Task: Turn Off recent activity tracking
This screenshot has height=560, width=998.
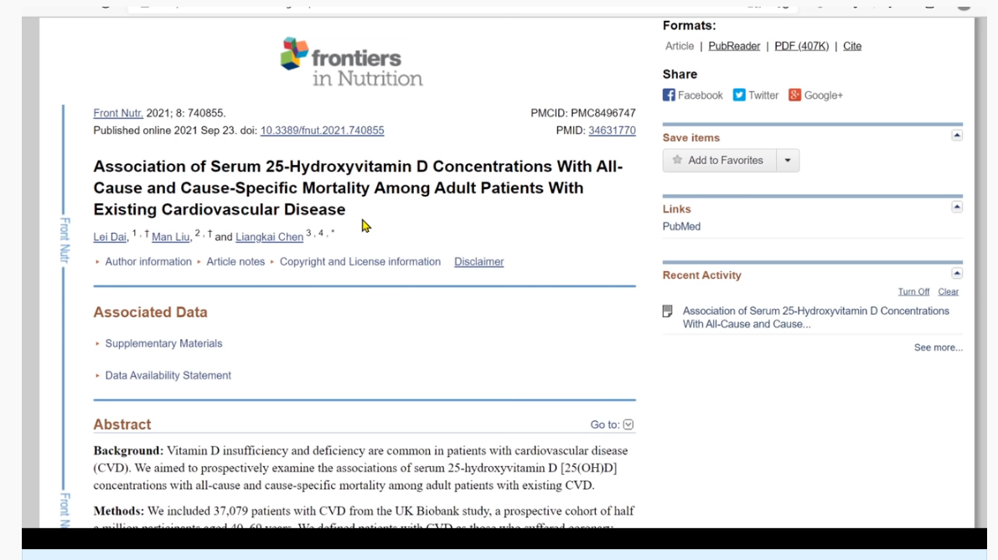Action: tap(913, 292)
